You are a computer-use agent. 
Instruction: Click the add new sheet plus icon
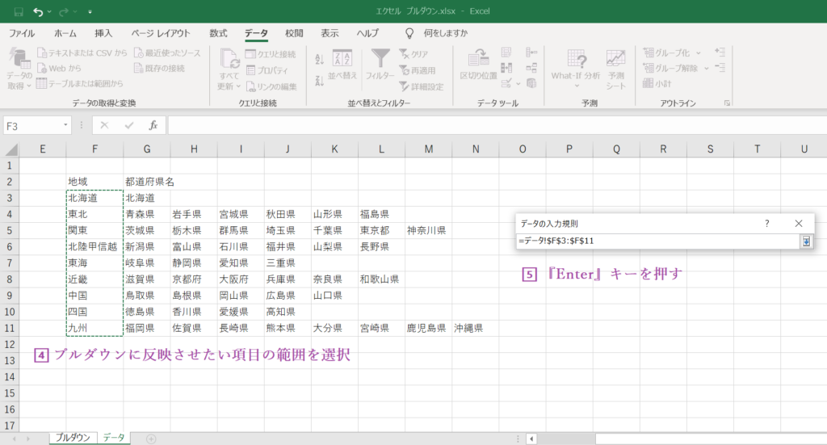click(x=151, y=438)
